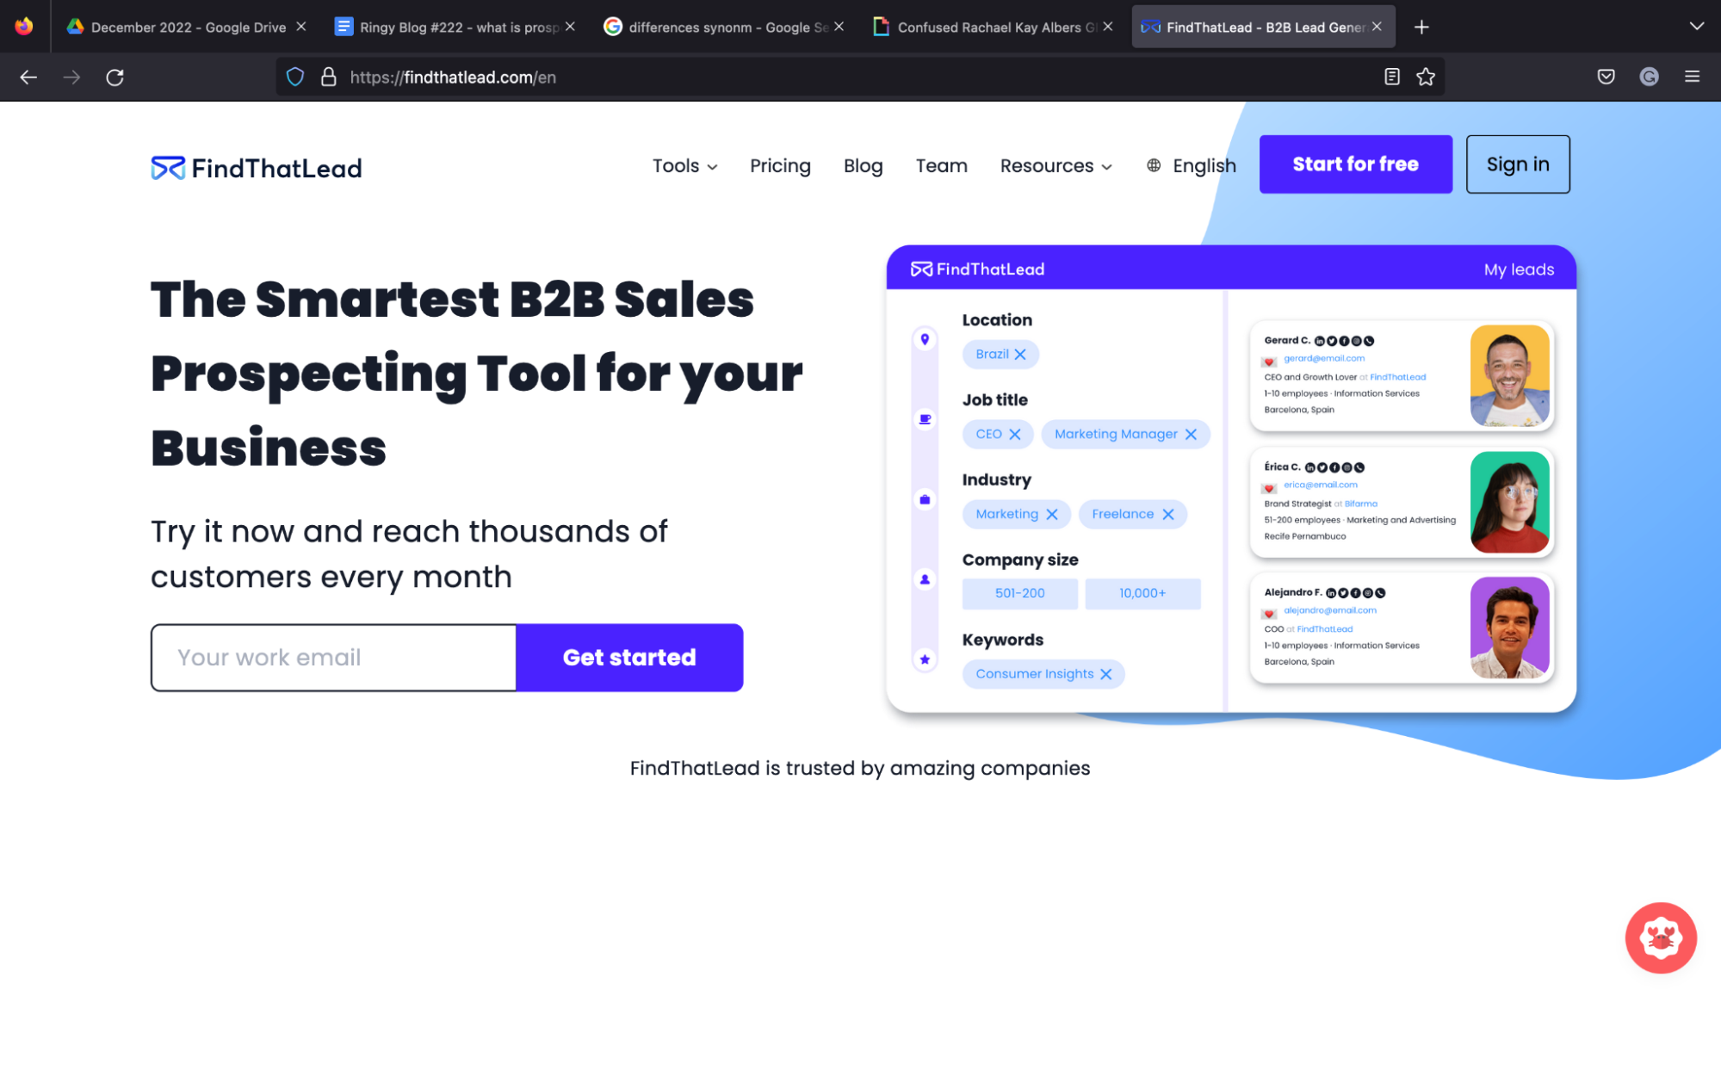Reload the current page
Viewport: 1721px width, 1076px height.
(115, 77)
